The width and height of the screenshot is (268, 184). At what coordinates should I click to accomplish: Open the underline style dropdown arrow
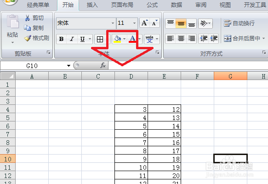tap(90, 39)
